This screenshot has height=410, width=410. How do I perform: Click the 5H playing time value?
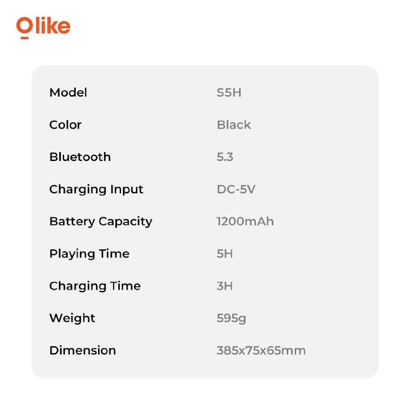(225, 254)
